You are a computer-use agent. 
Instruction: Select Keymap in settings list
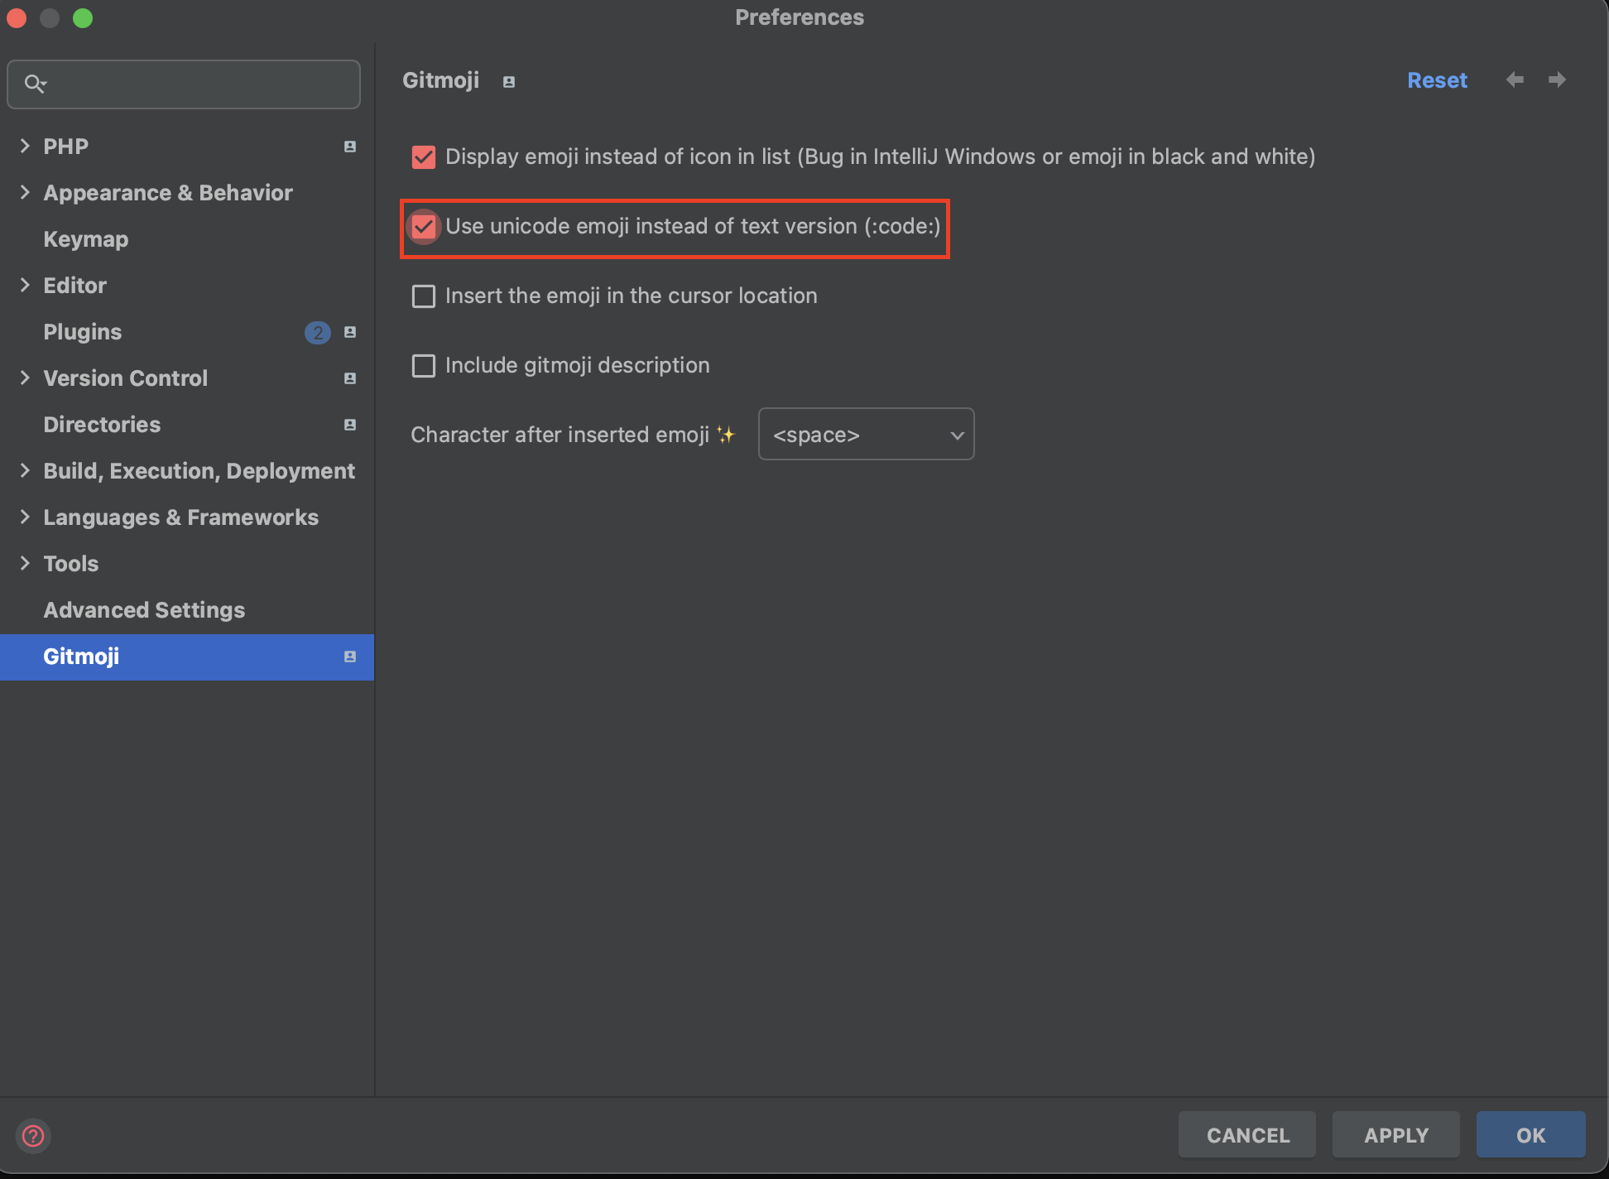(x=86, y=239)
